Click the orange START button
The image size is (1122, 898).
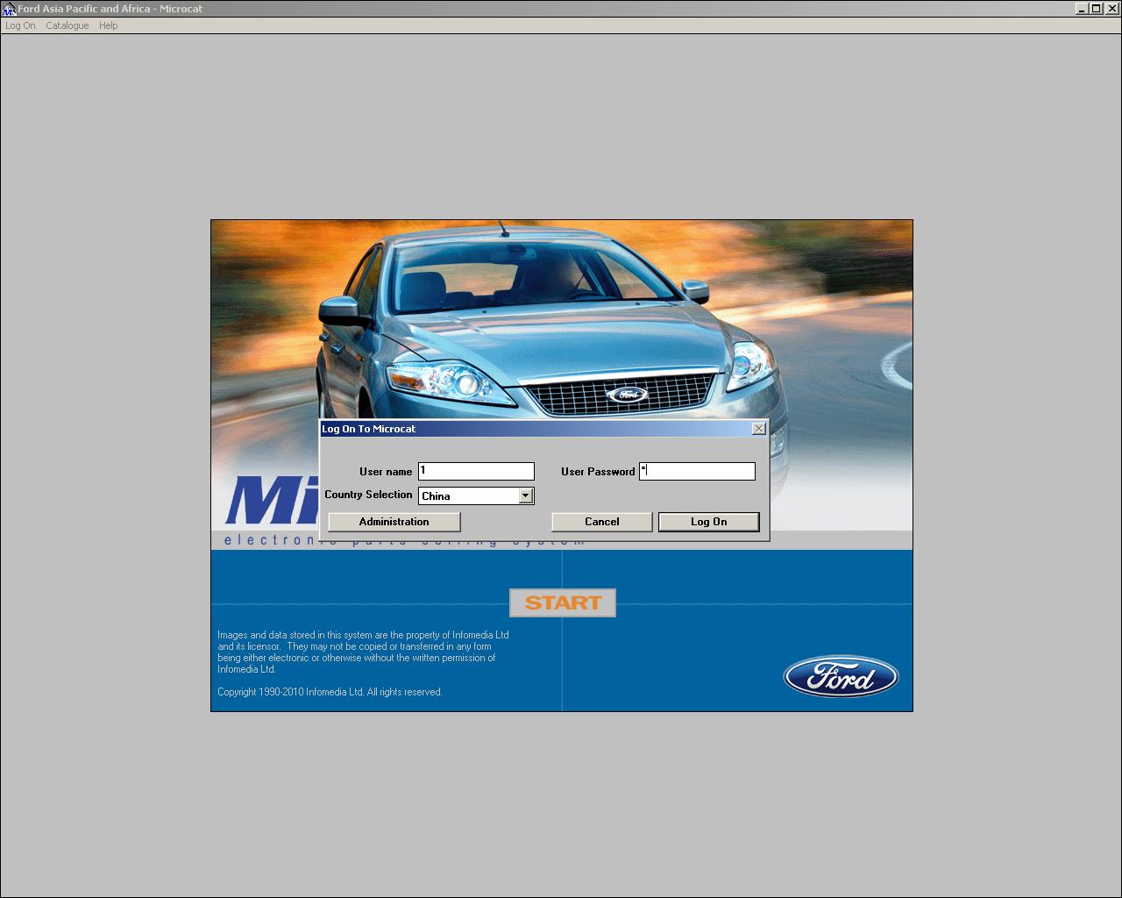(563, 602)
